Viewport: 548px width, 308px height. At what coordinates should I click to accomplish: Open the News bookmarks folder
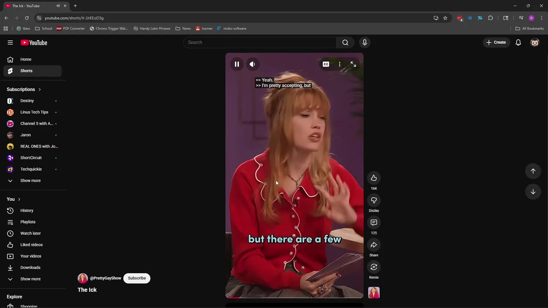[x=183, y=28]
